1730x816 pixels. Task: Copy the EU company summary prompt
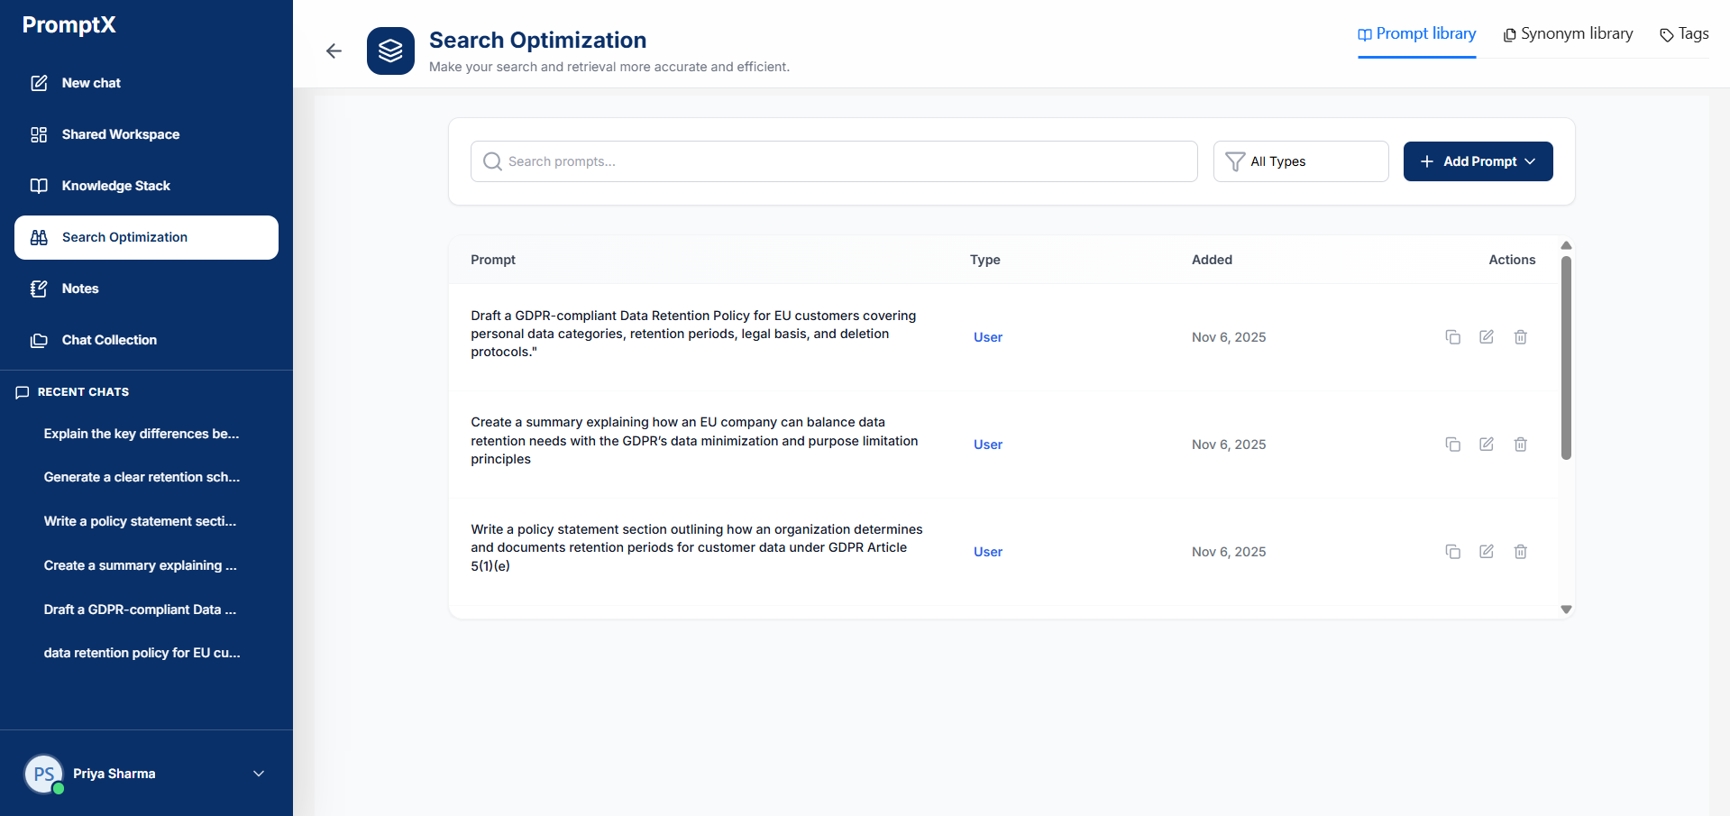coord(1452,445)
